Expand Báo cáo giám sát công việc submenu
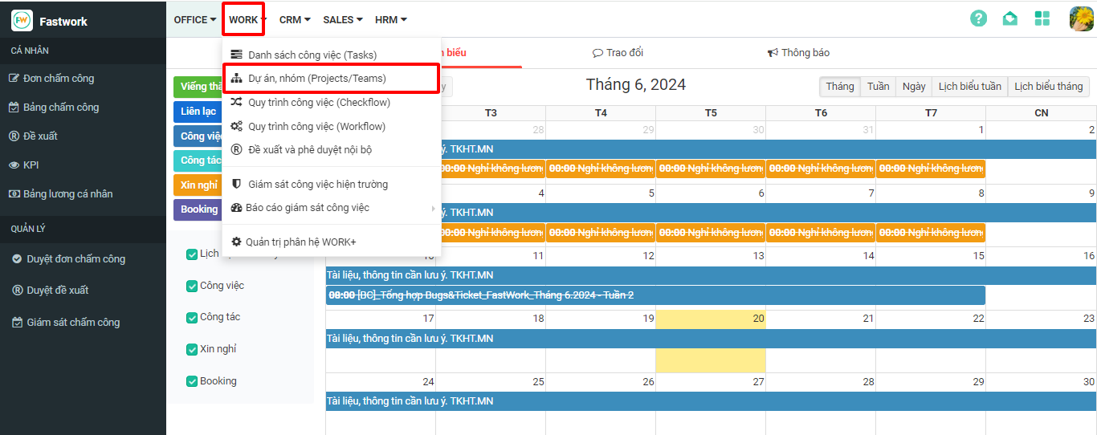The image size is (1097, 435). (x=309, y=208)
